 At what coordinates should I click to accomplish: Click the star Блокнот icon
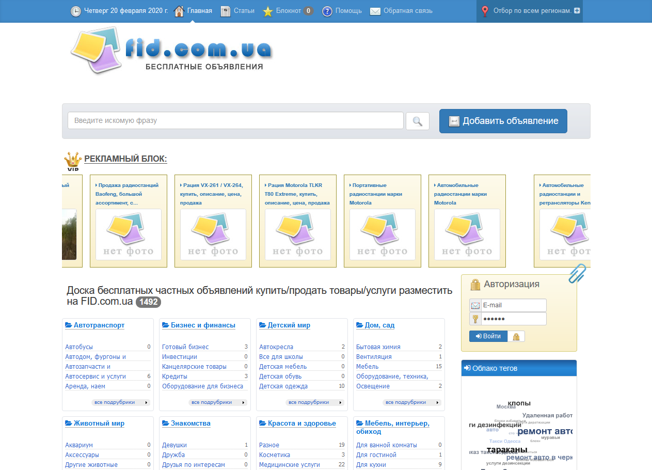point(267,11)
